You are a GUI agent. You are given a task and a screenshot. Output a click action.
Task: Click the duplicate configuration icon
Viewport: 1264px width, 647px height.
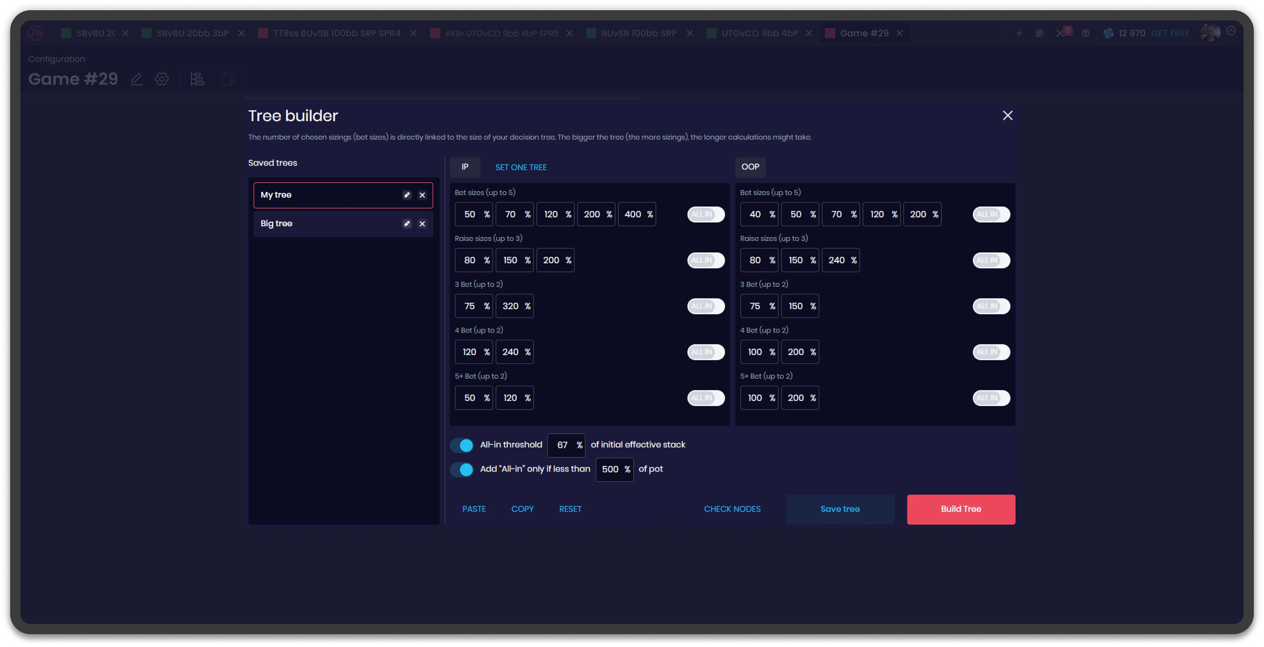228,79
